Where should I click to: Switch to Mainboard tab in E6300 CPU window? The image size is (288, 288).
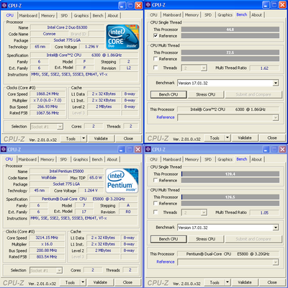pos(28,16)
